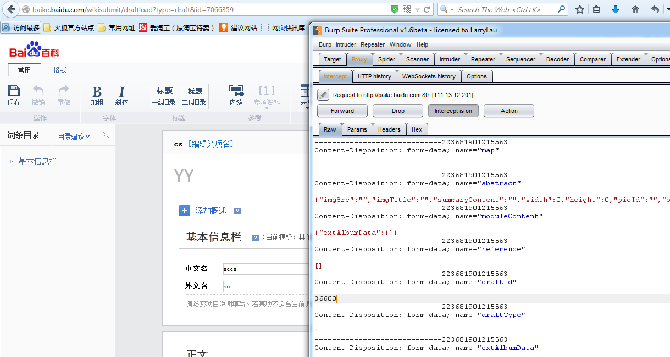Click the 编辑义项名 link

(x=211, y=144)
